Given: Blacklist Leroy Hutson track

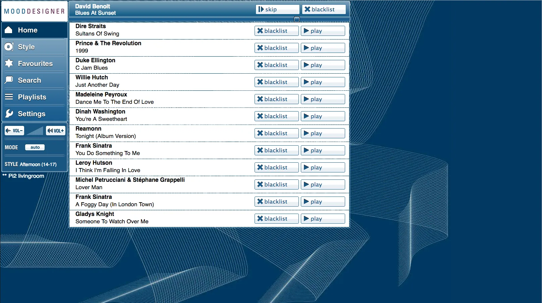Looking at the screenshot, I should point(277,167).
